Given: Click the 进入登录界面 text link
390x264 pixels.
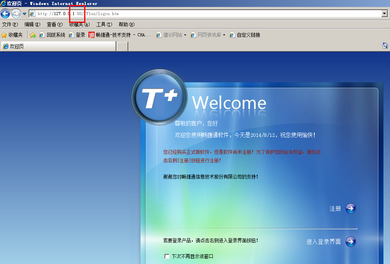Looking at the screenshot, I should click(323, 242).
